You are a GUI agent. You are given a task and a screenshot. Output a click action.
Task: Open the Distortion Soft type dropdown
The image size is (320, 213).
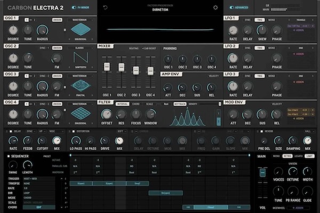[122, 132]
